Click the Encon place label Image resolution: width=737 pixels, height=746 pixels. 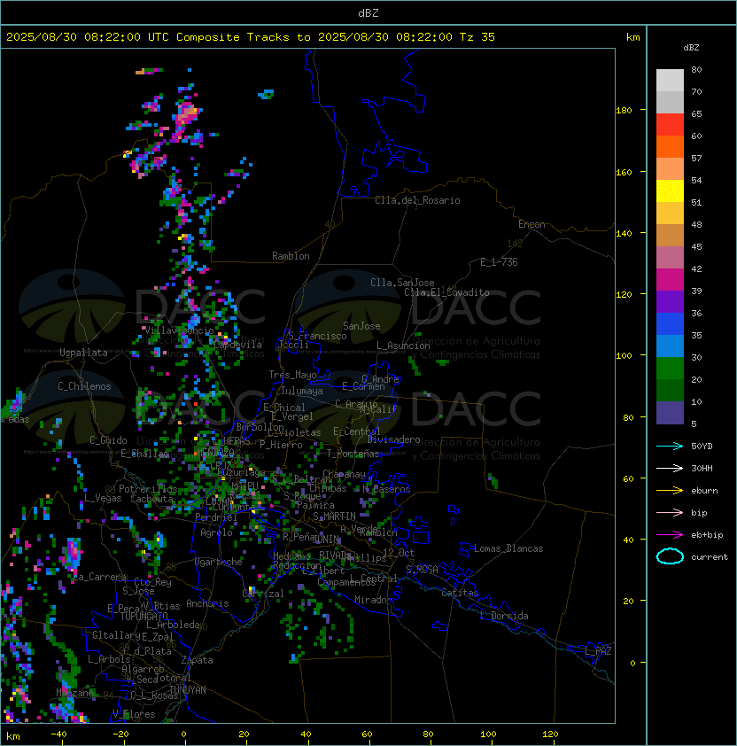(531, 224)
